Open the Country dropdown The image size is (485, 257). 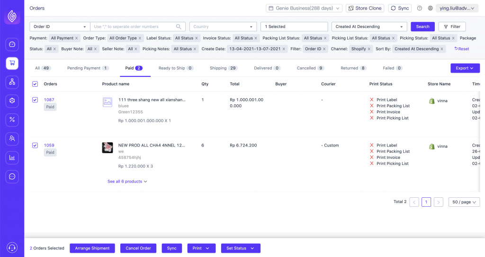223,27
